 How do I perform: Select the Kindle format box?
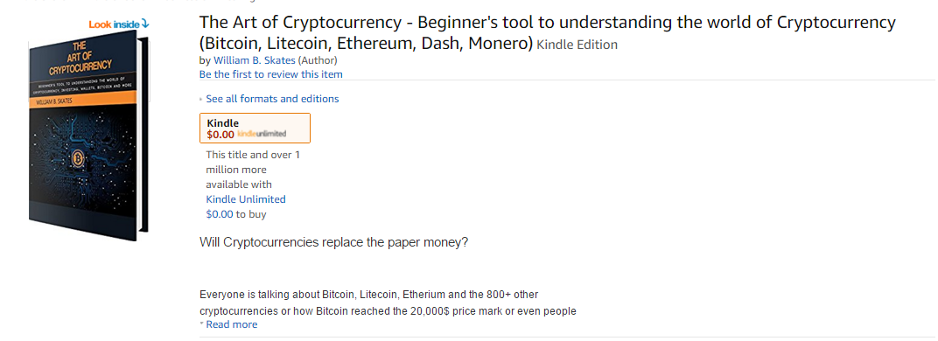255,128
